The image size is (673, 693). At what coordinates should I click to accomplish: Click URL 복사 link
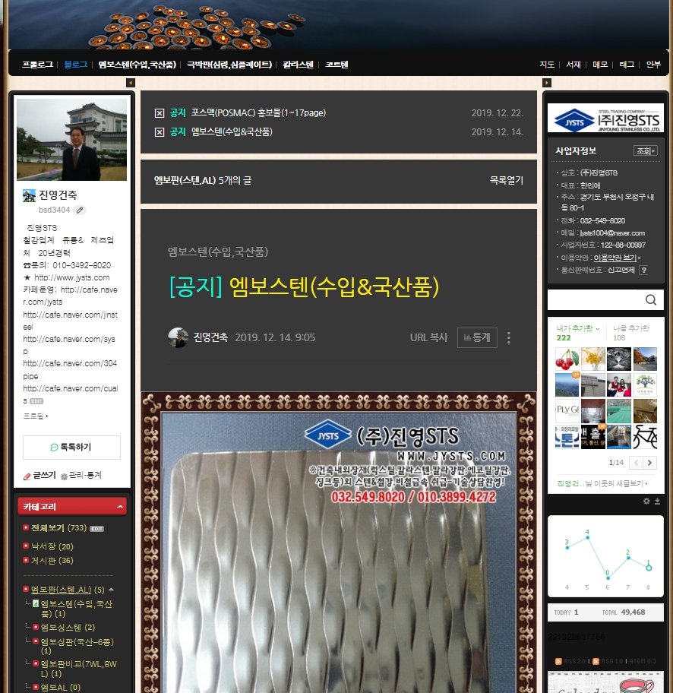[x=428, y=337]
